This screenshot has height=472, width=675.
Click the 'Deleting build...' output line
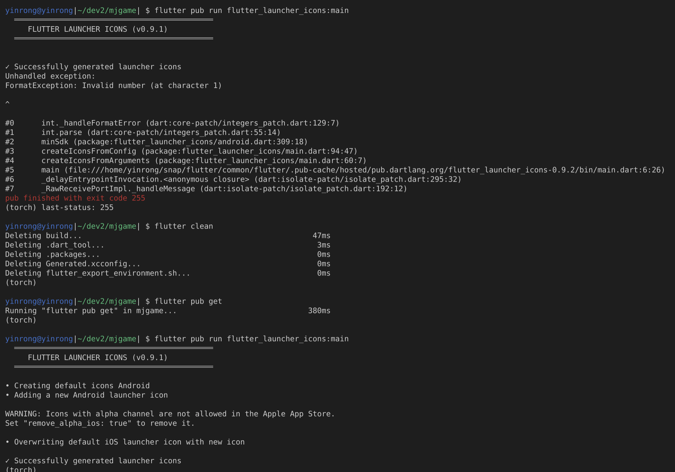tap(43, 235)
